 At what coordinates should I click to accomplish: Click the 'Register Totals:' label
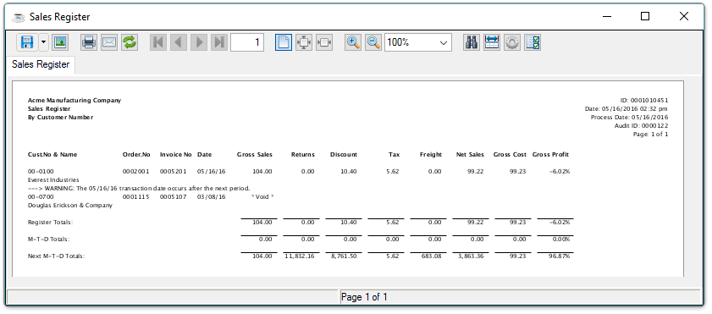pyautogui.click(x=51, y=223)
